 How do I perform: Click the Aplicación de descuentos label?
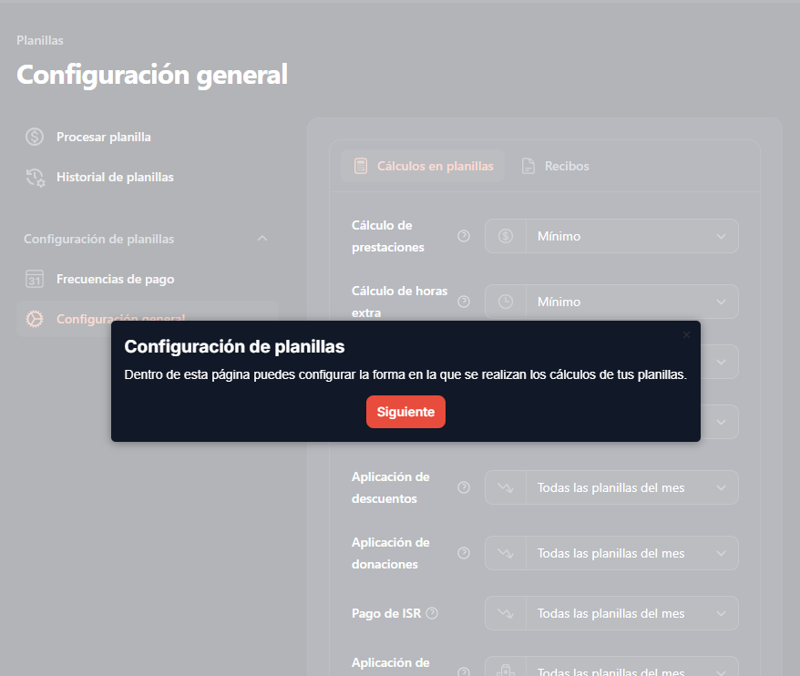coord(390,487)
